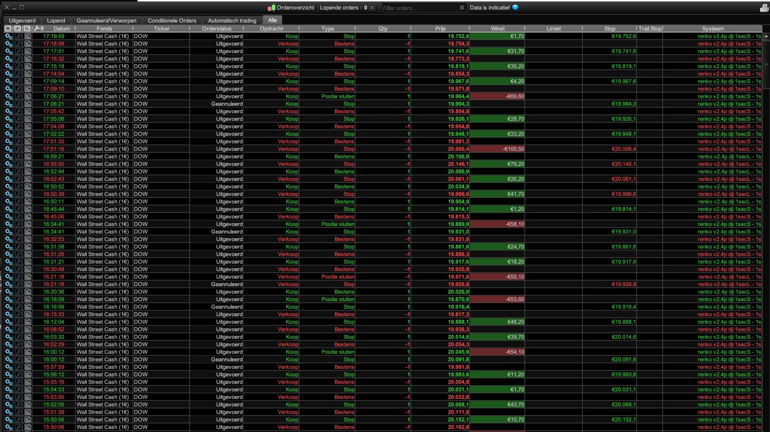Viewport: 770px width, 432px height.
Task: Click the scrollbar up arrow at top right
Action: (x=766, y=36)
